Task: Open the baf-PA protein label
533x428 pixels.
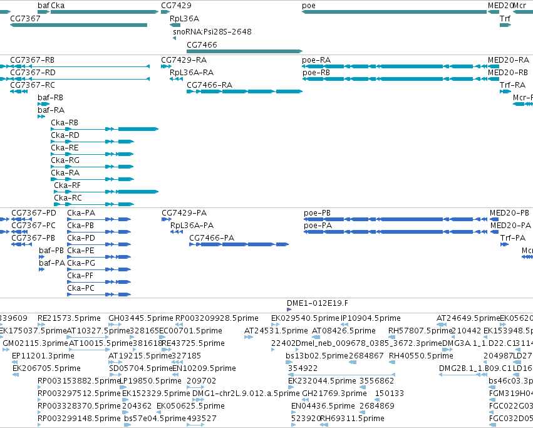Action: tap(51, 263)
